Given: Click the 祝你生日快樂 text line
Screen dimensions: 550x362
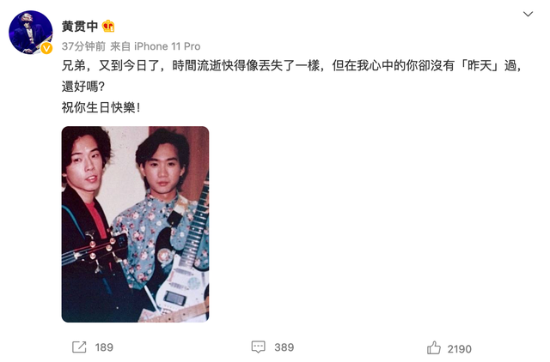Looking at the screenshot, I should coord(101,107).
